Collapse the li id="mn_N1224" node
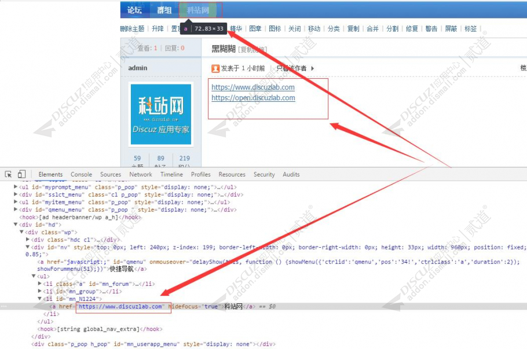The width and height of the screenshot is (527, 349). click(x=40, y=299)
